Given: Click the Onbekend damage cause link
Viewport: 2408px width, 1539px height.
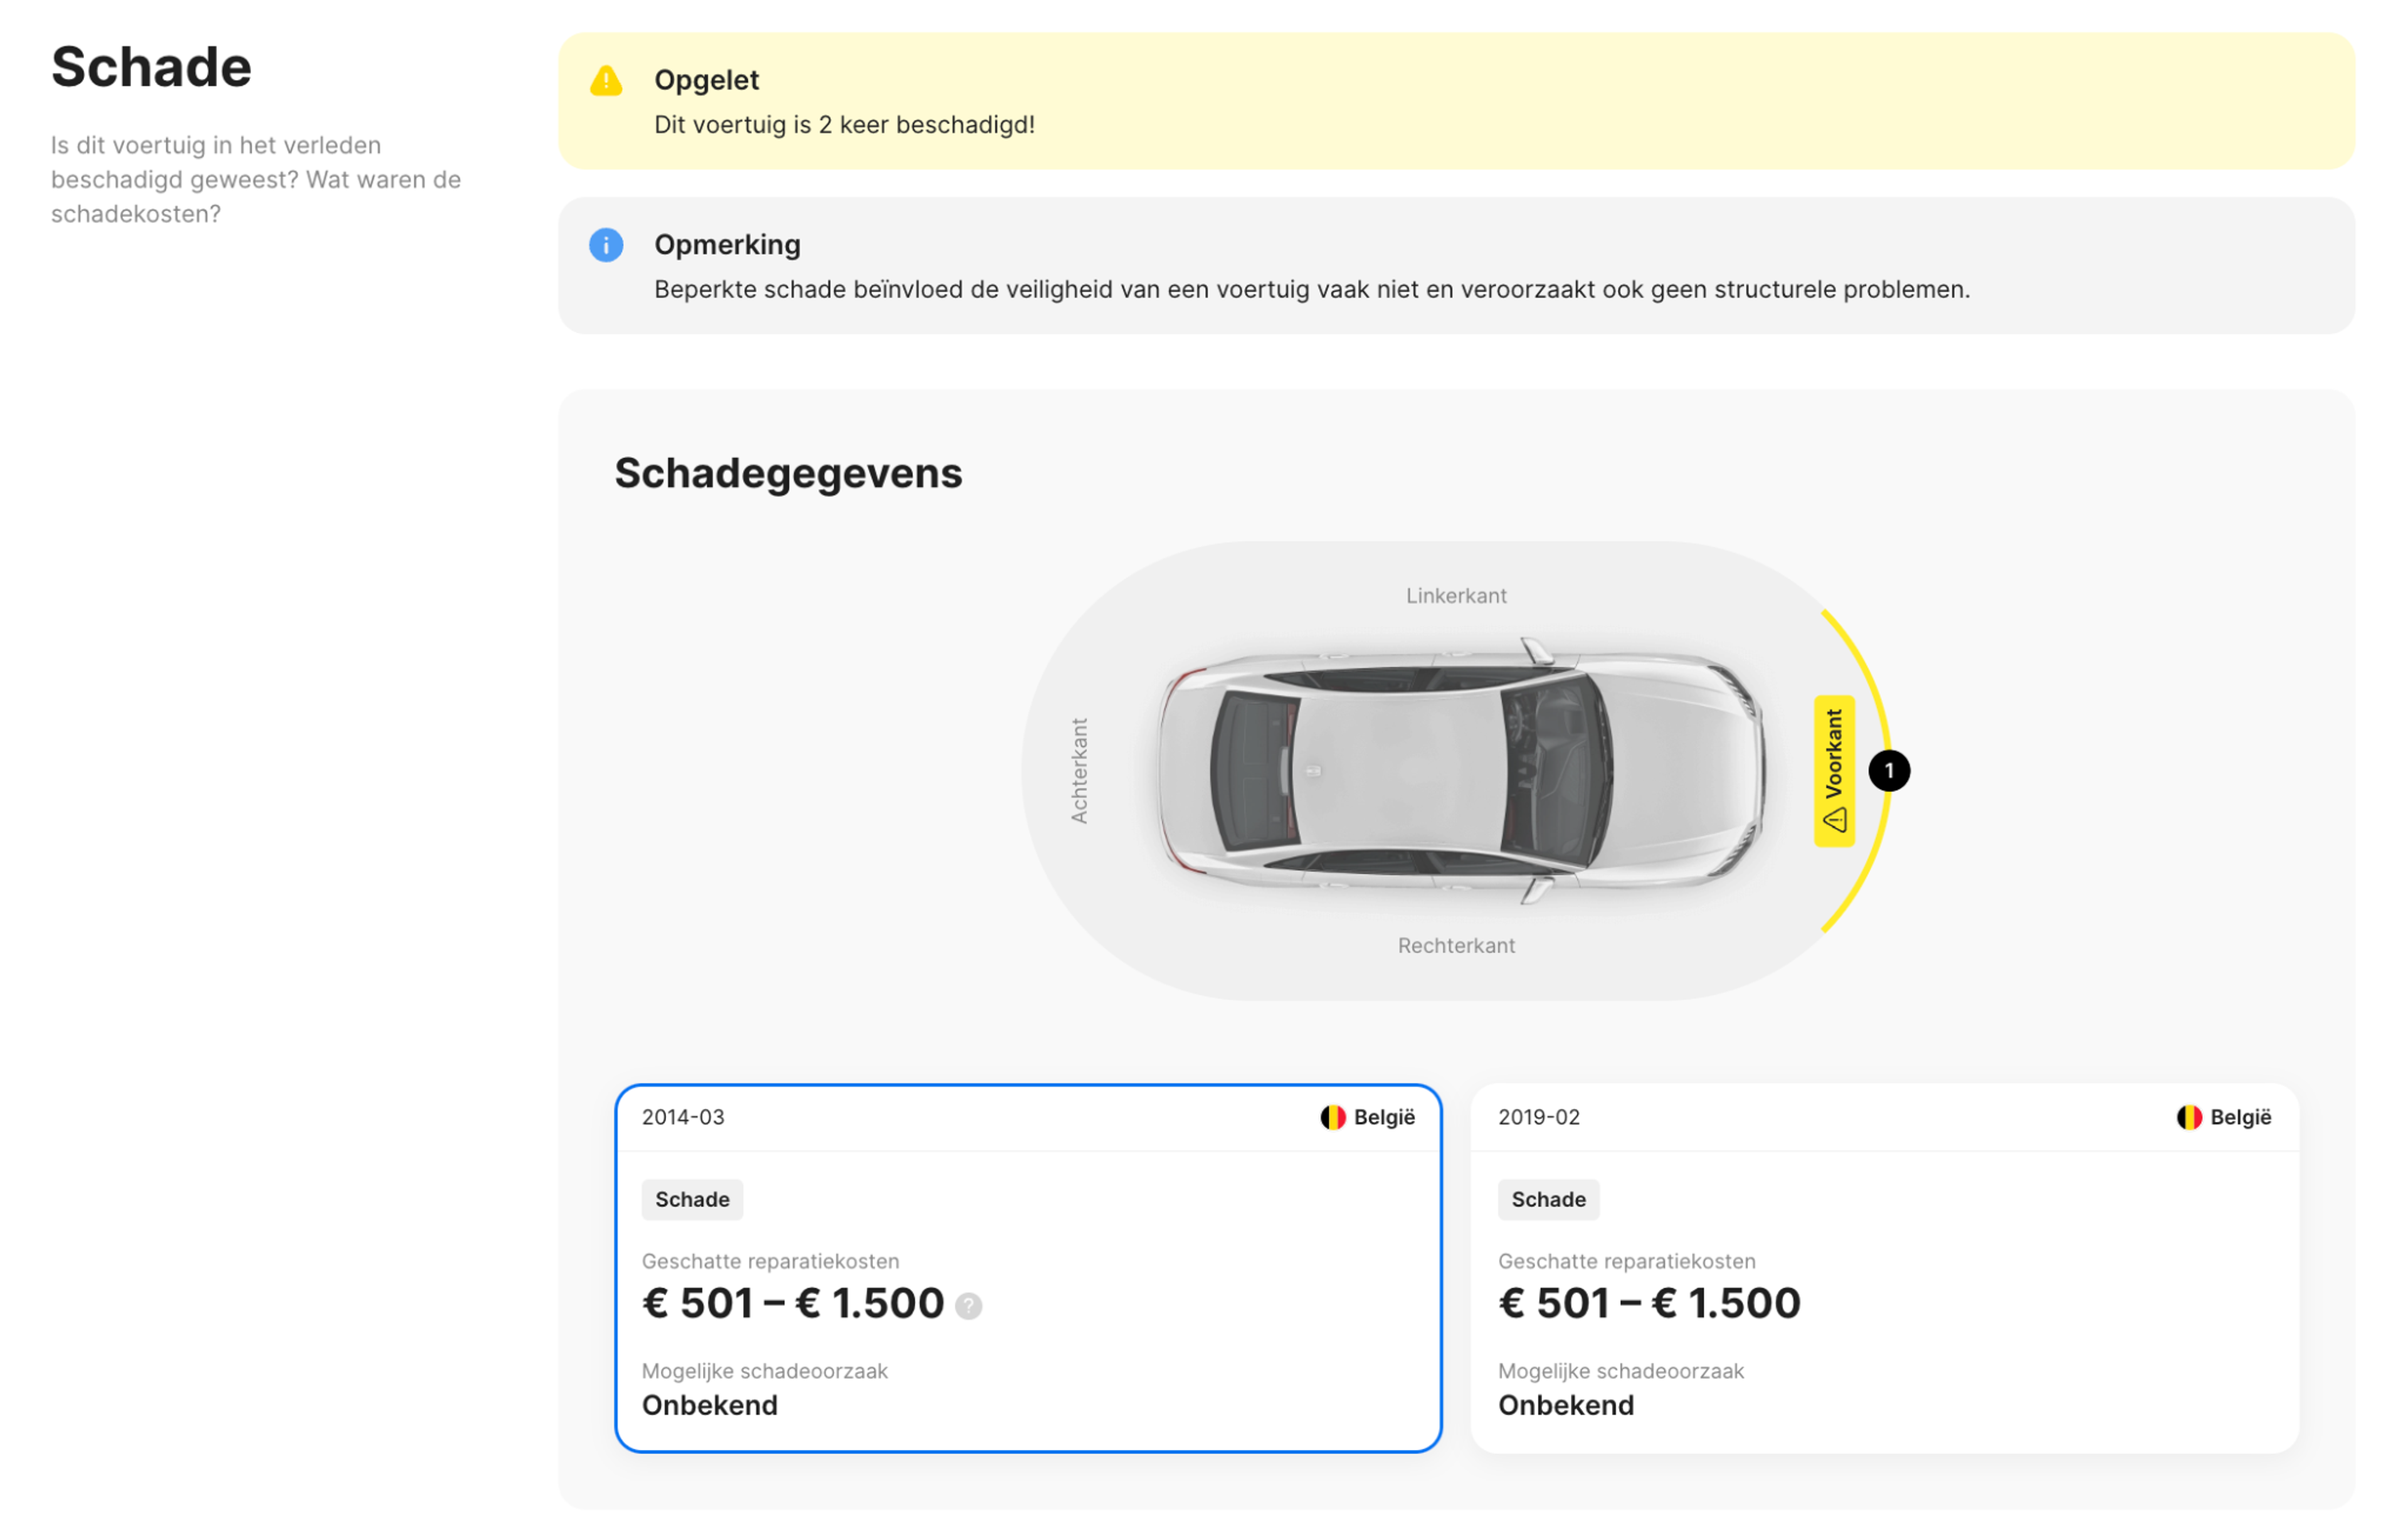Looking at the screenshot, I should click(710, 1405).
